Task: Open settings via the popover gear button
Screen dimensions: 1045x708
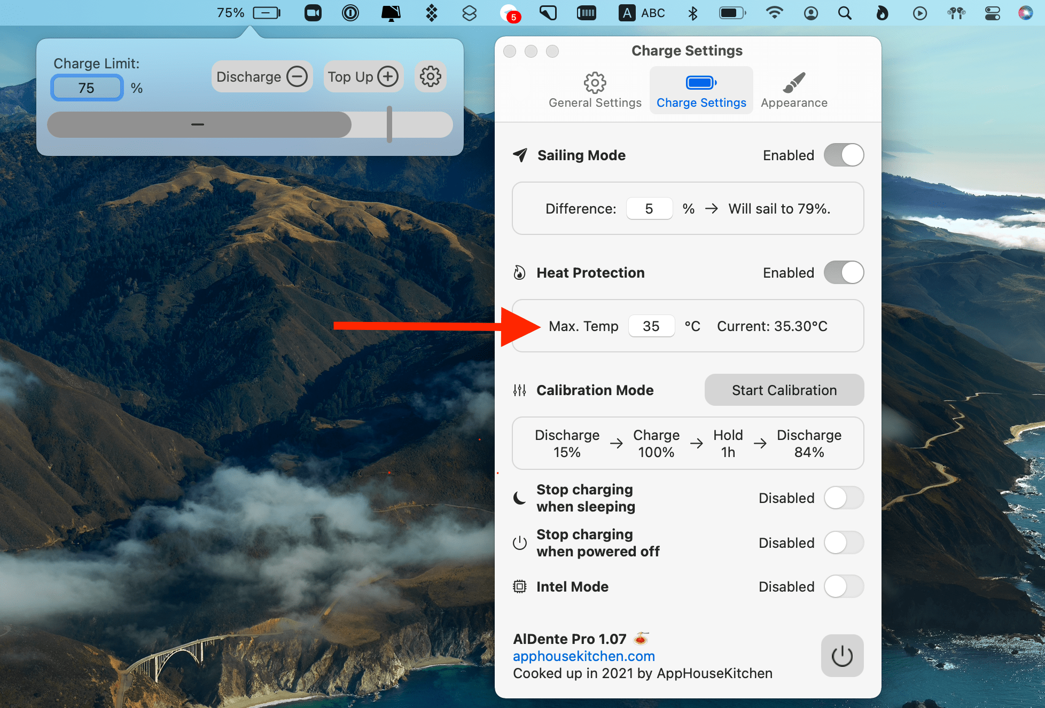Action: click(x=431, y=76)
